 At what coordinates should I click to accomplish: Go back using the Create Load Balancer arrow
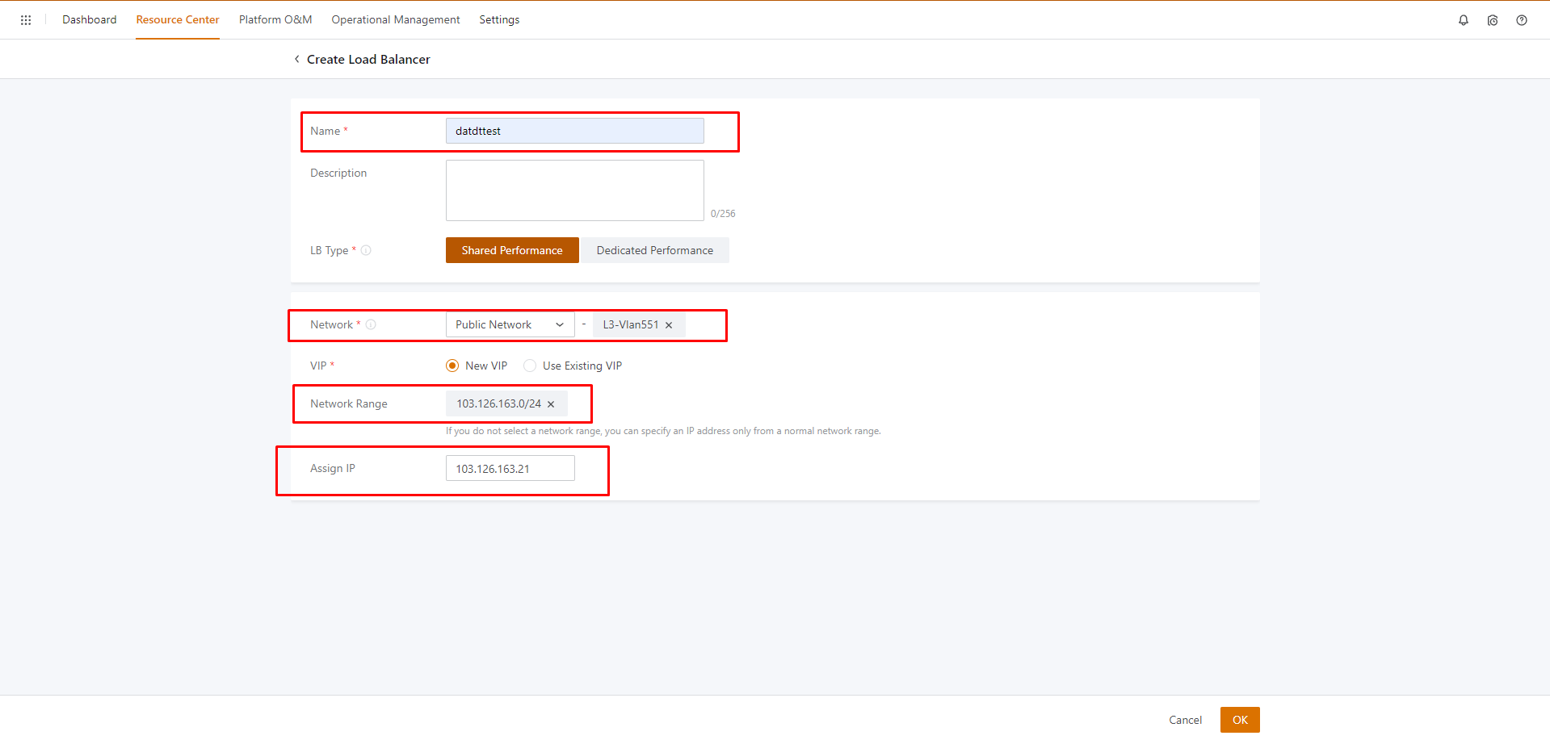point(297,59)
